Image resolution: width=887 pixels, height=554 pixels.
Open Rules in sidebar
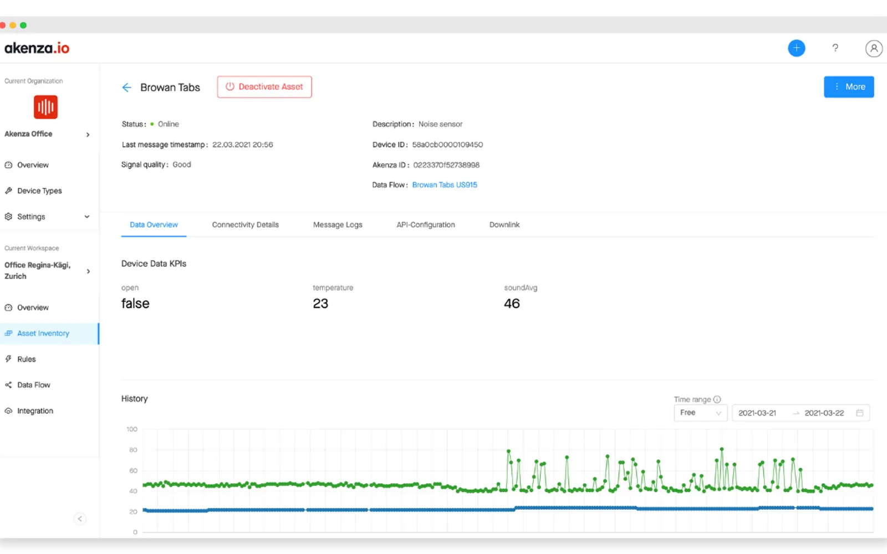tap(26, 359)
